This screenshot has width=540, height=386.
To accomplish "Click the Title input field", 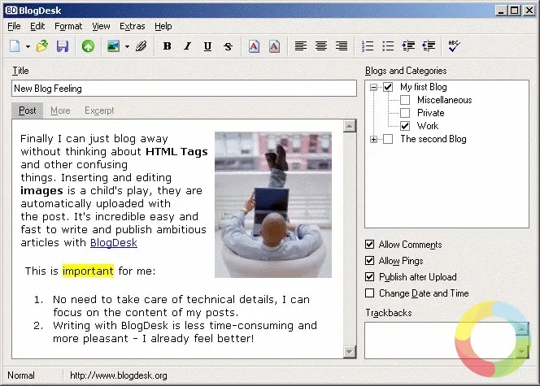I will tap(184, 89).
